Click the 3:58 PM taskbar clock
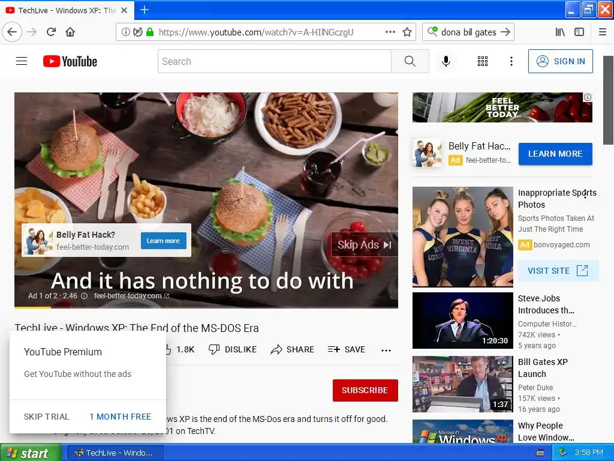This screenshot has height=461, width=614. tap(589, 453)
